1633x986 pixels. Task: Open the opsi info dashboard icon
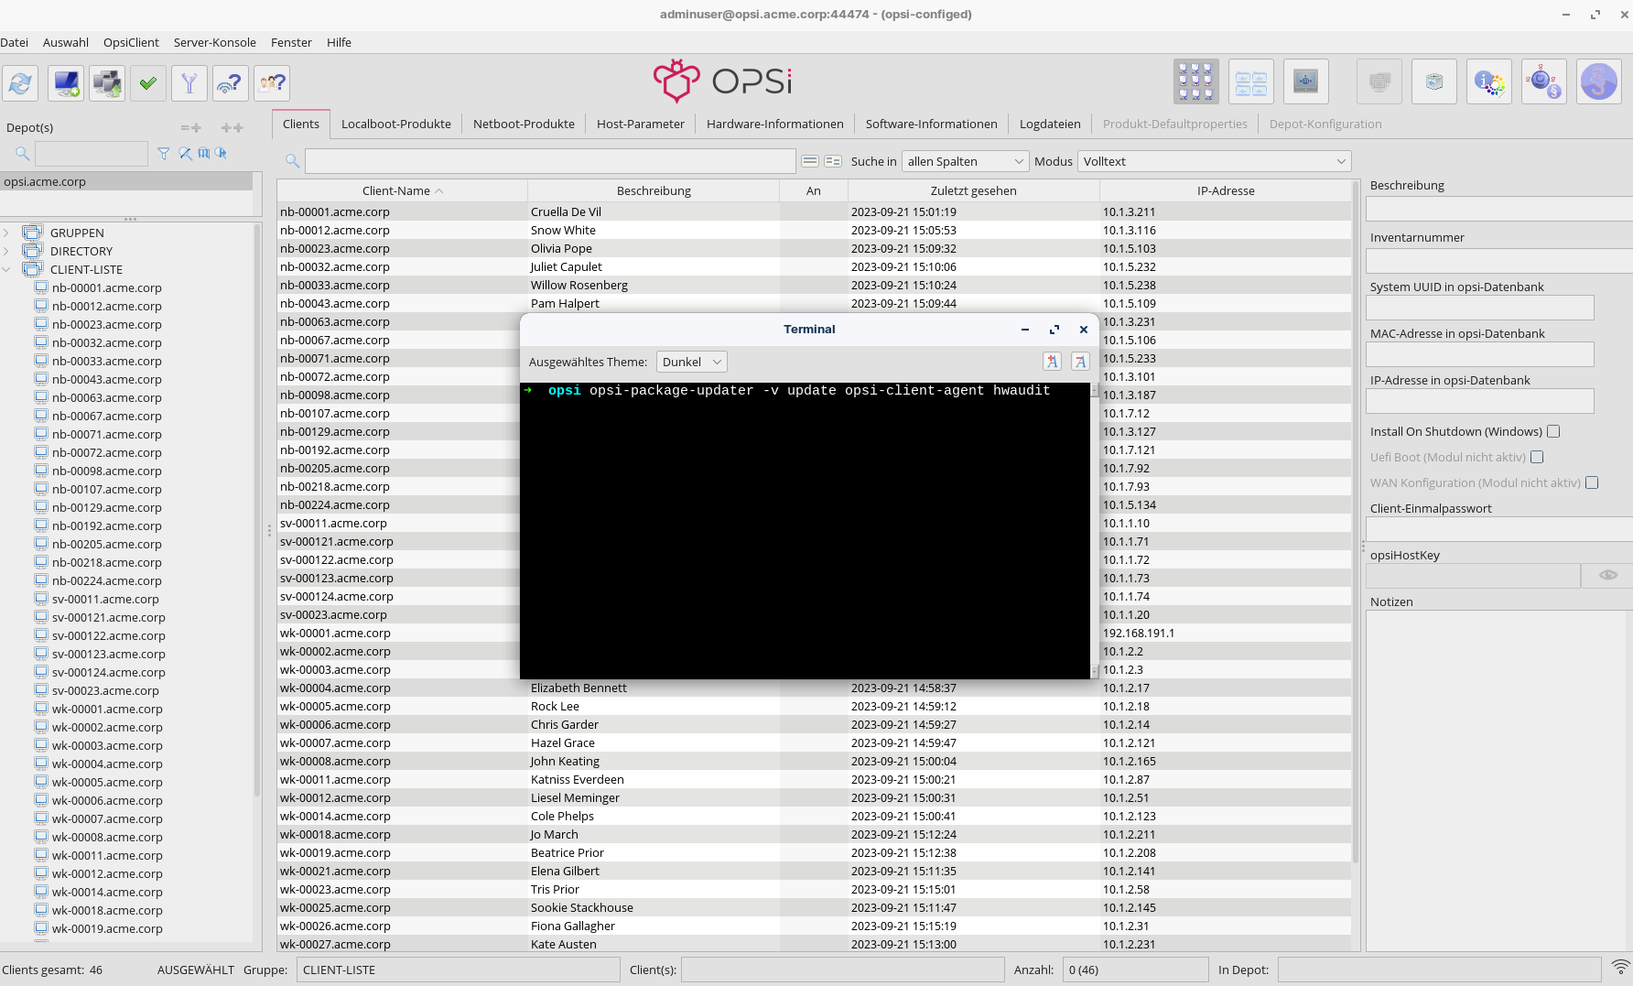[x=1489, y=82]
